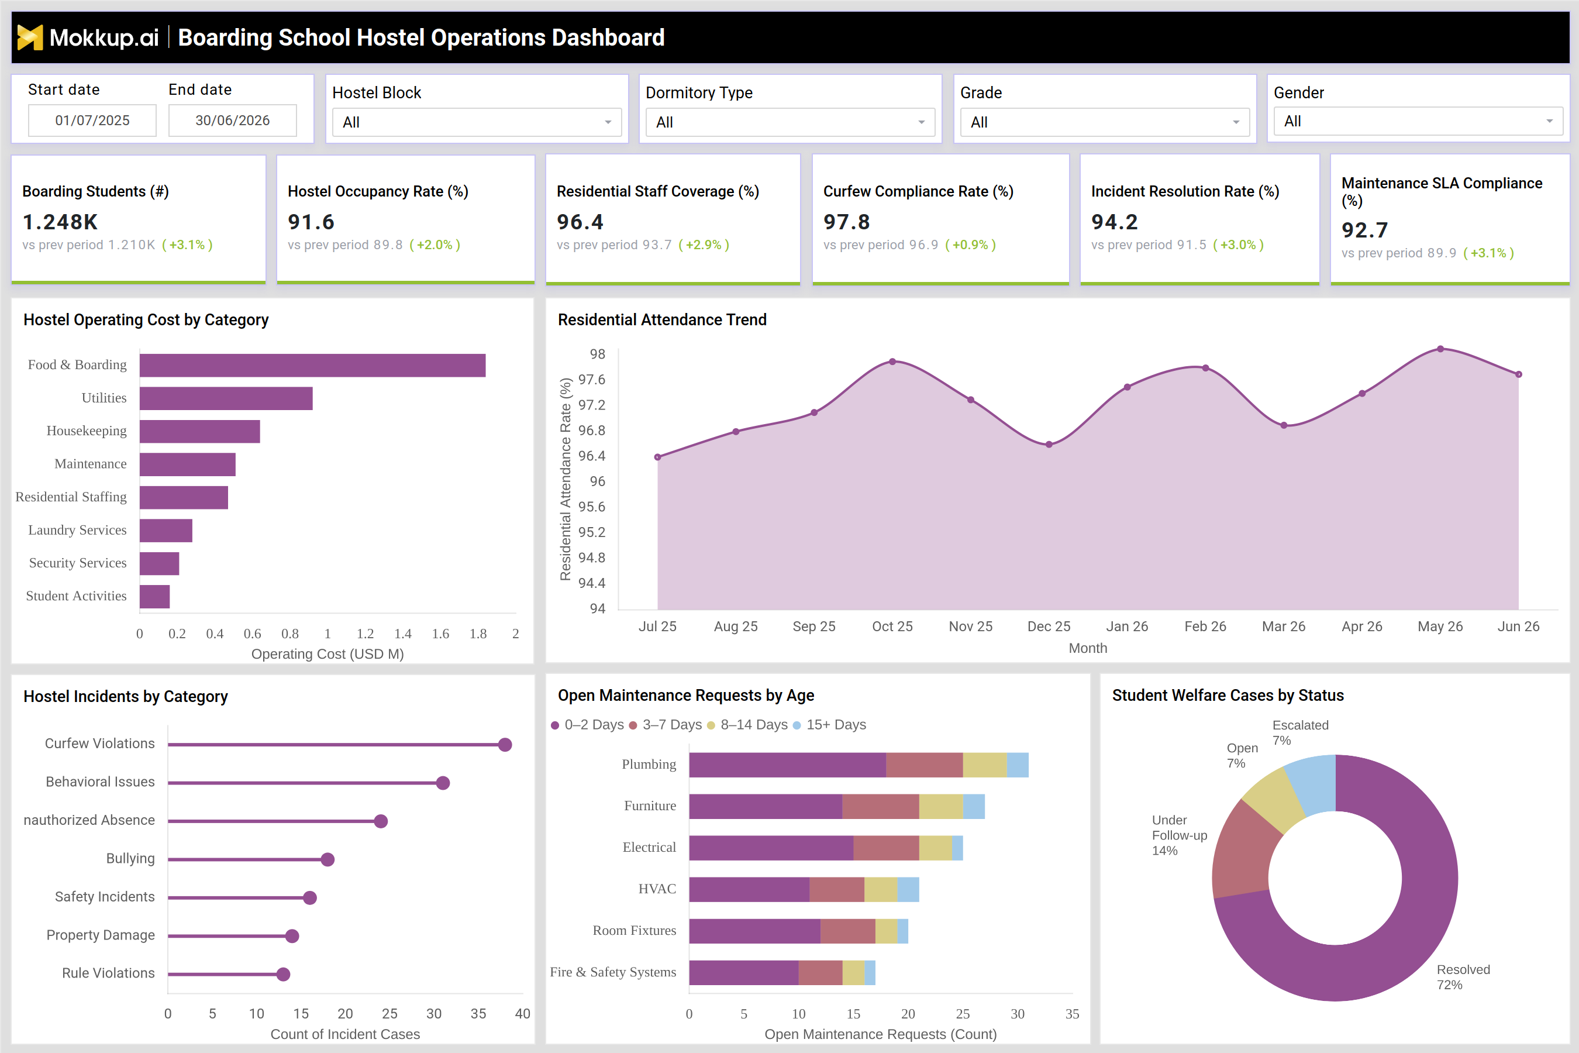This screenshot has width=1579, height=1053.
Task: Click the Escalated 7% label
Action: point(1301,732)
